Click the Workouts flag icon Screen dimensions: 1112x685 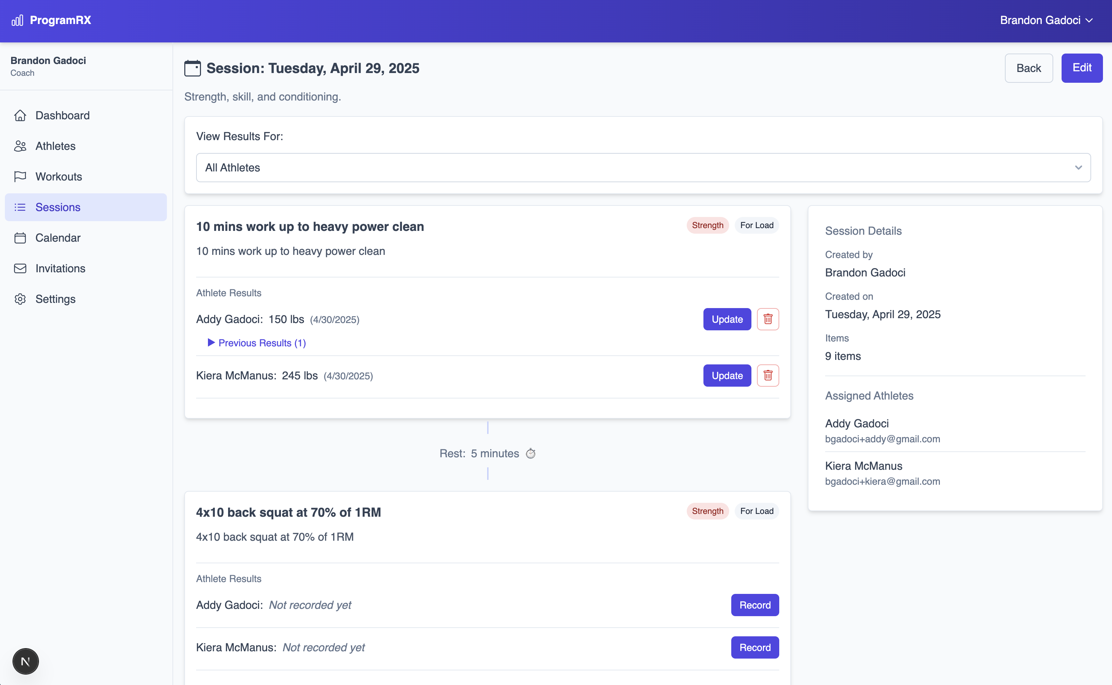click(x=20, y=177)
